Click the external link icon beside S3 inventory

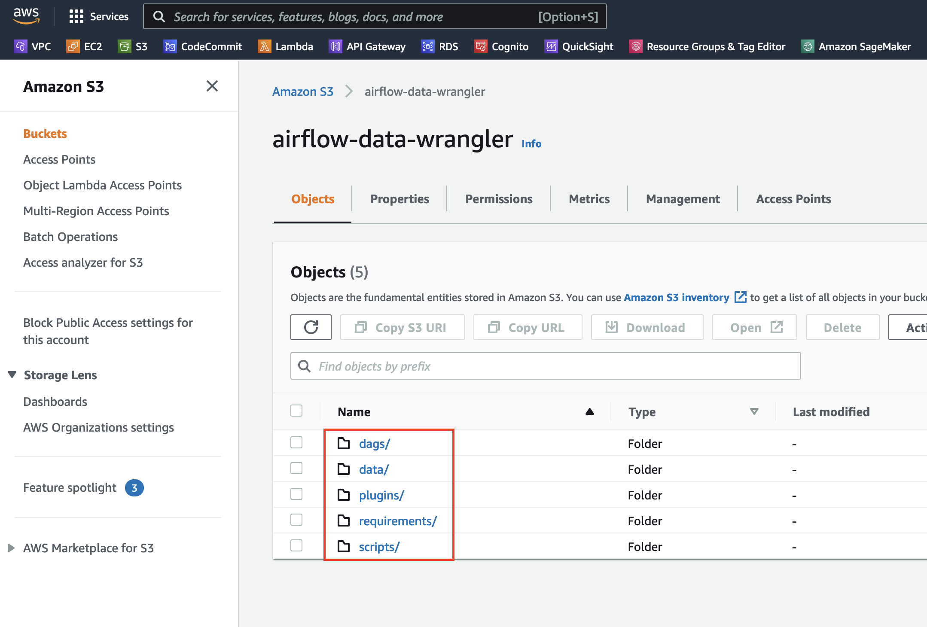(x=741, y=297)
